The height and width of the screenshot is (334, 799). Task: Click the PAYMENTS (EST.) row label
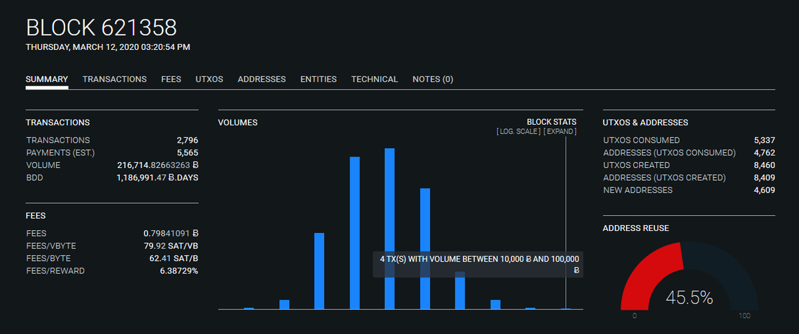[61, 153]
